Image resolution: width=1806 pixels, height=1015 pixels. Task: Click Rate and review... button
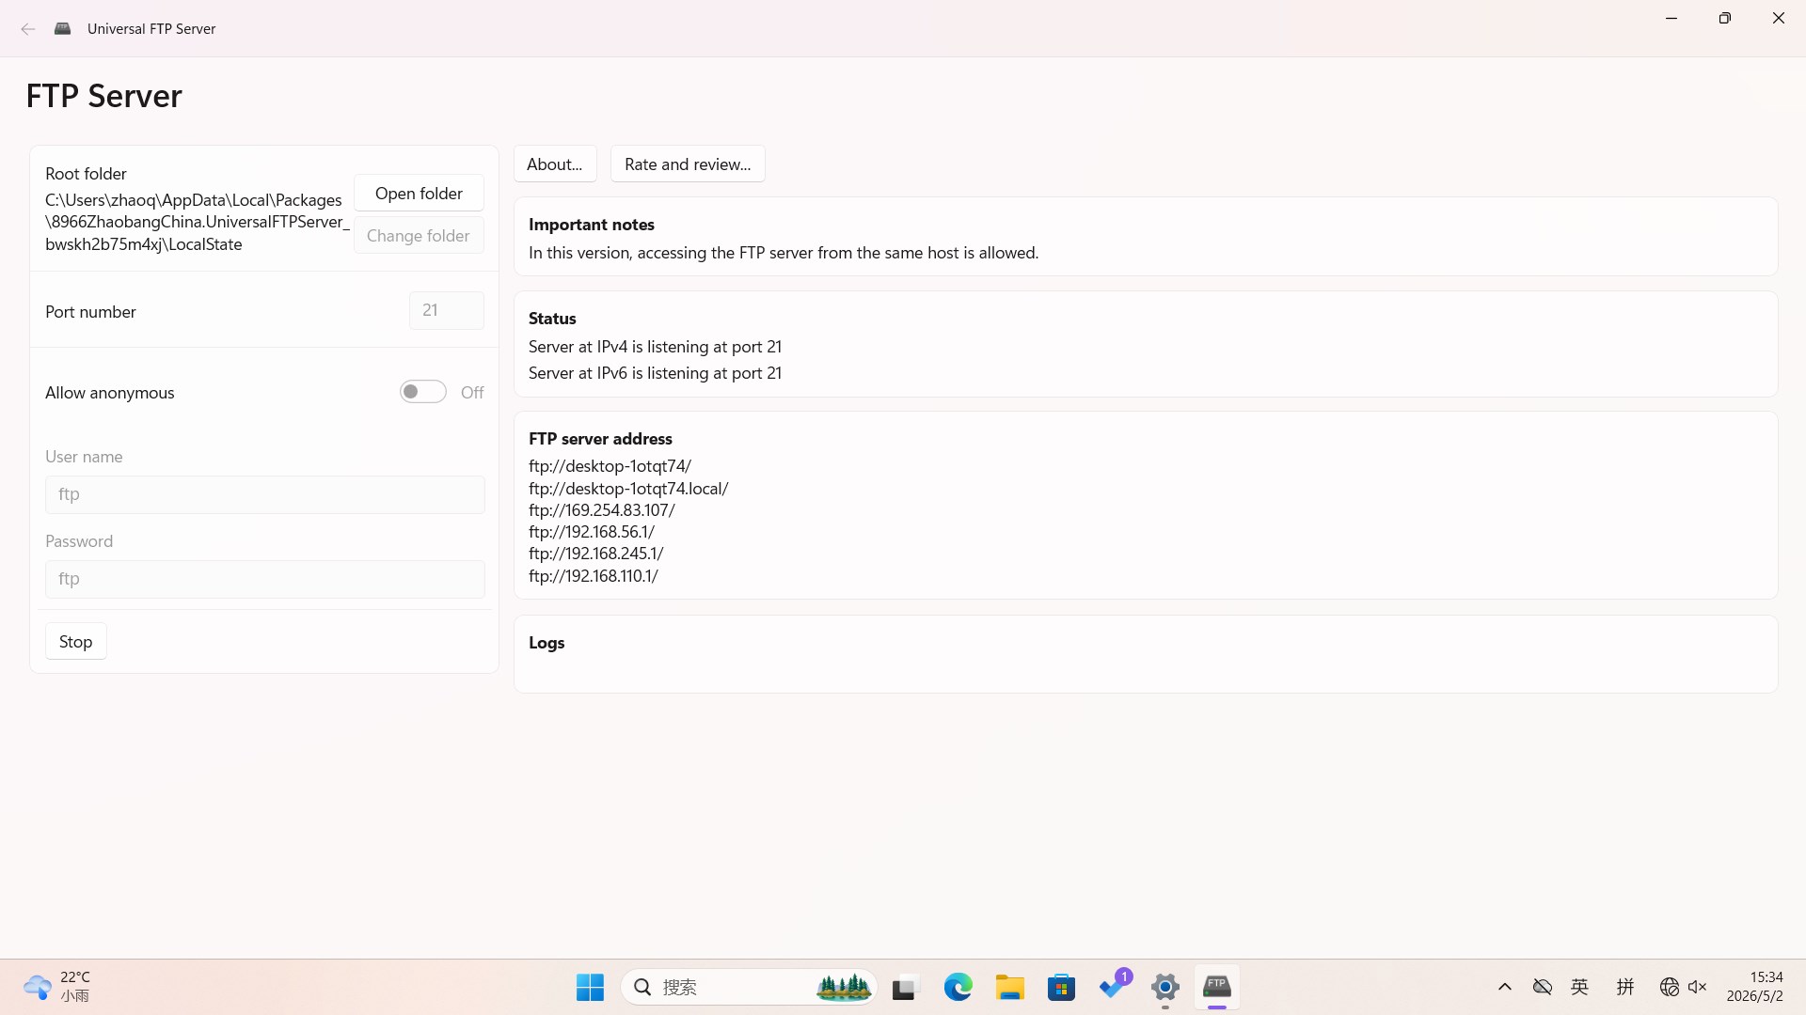coord(688,164)
